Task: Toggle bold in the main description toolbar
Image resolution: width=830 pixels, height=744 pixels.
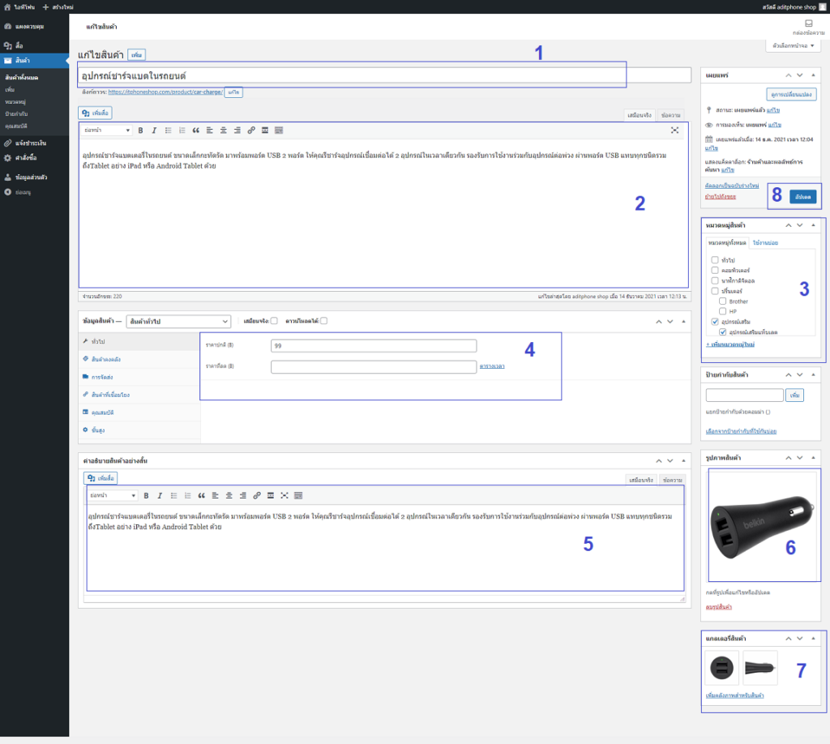Action: [x=141, y=130]
